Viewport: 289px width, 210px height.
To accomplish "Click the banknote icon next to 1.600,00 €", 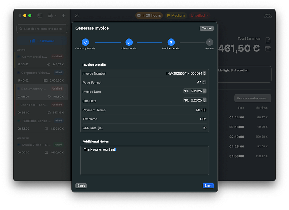I will (46, 153).
